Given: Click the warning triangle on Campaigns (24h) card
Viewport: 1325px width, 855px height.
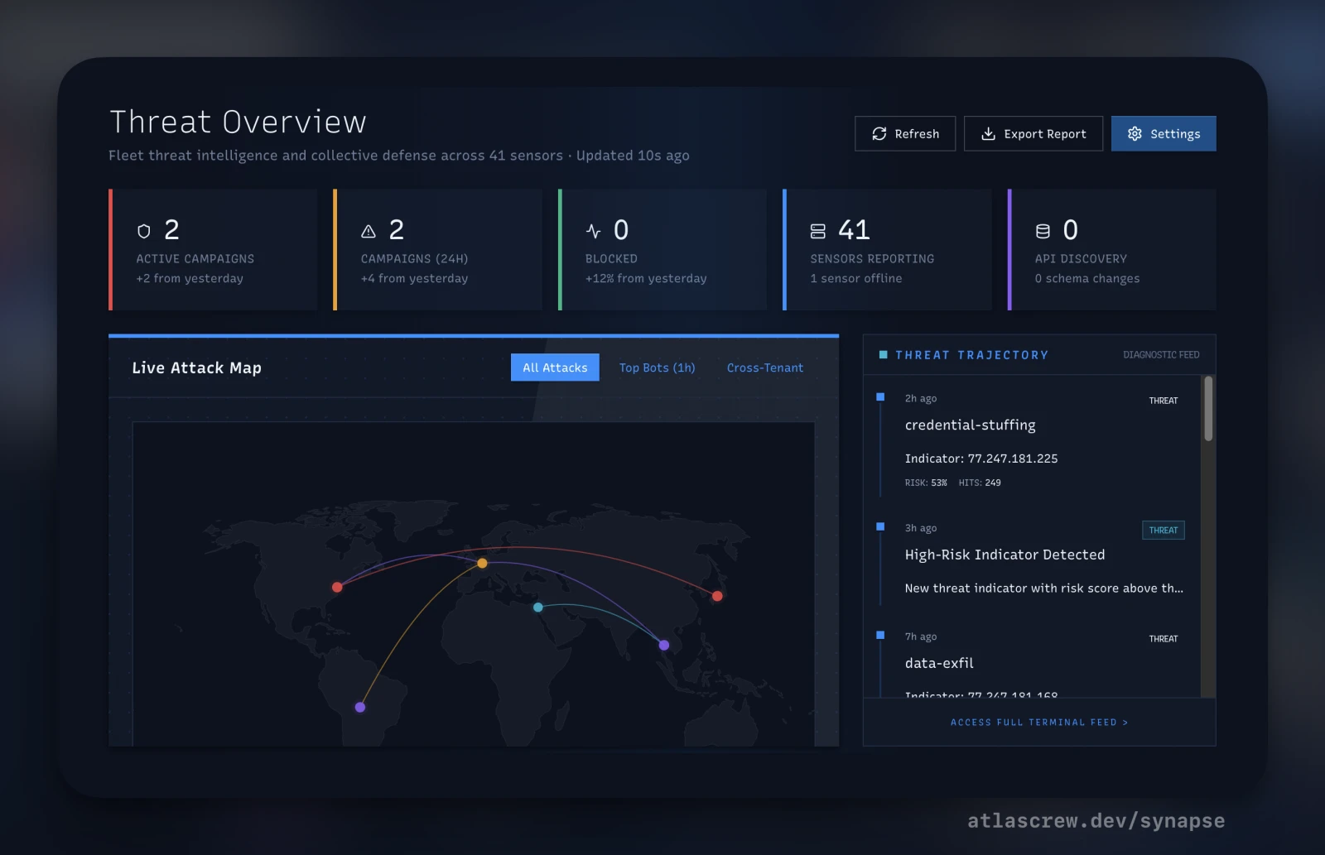Looking at the screenshot, I should click(x=368, y=231).
